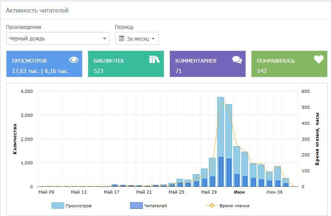
Task: Expand the За месяц period dropdown
Action: click(x=137, y=38)
